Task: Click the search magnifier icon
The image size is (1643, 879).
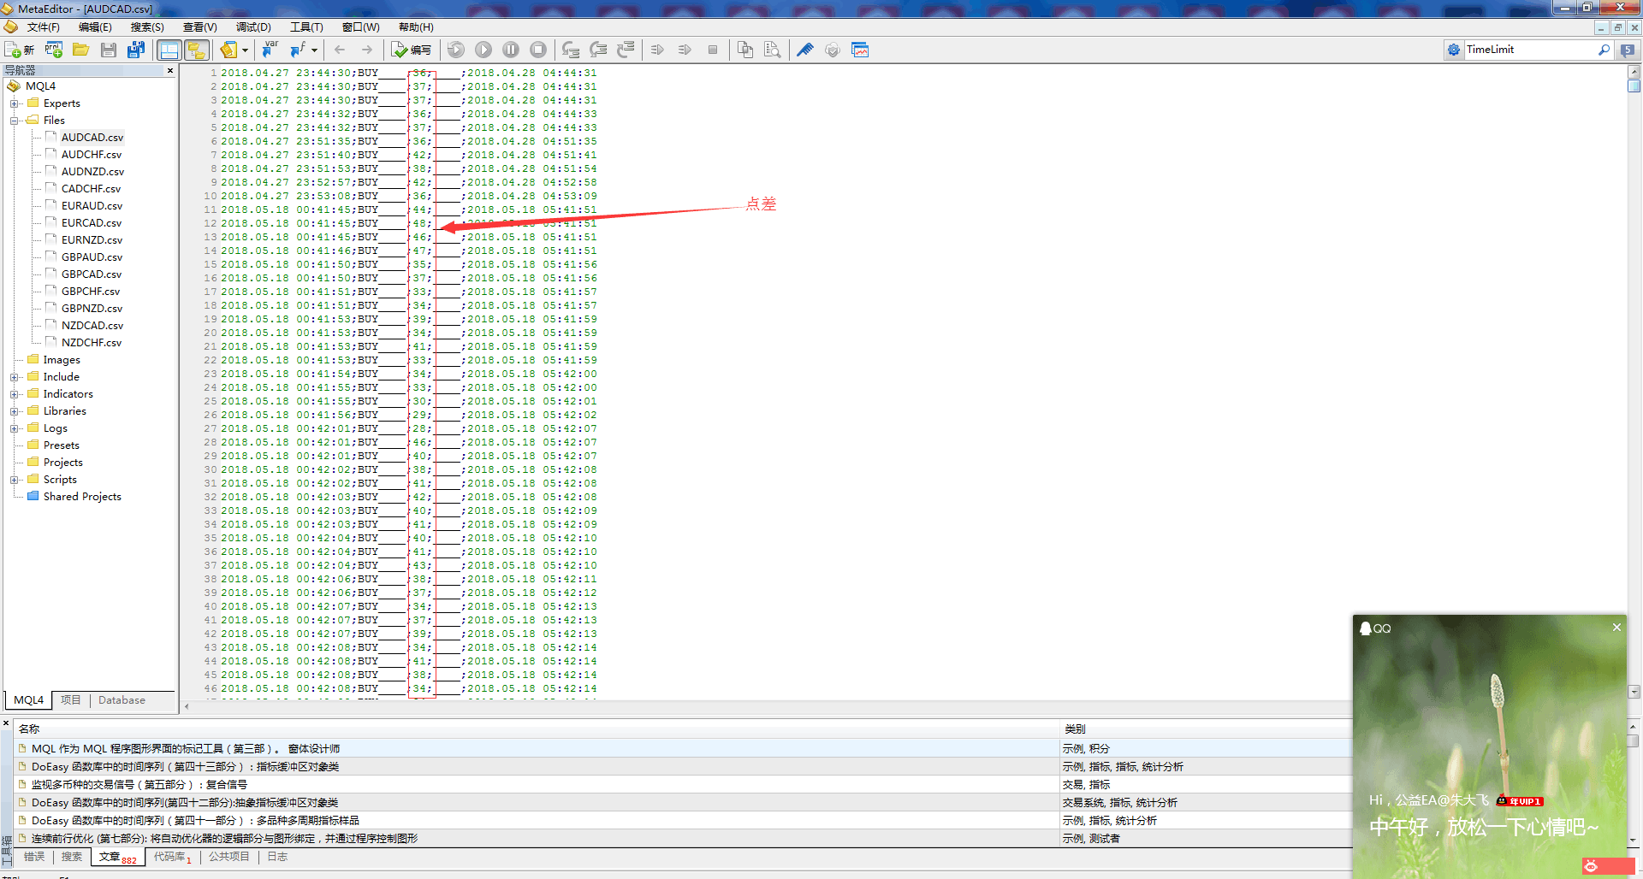Action: 1604,50
